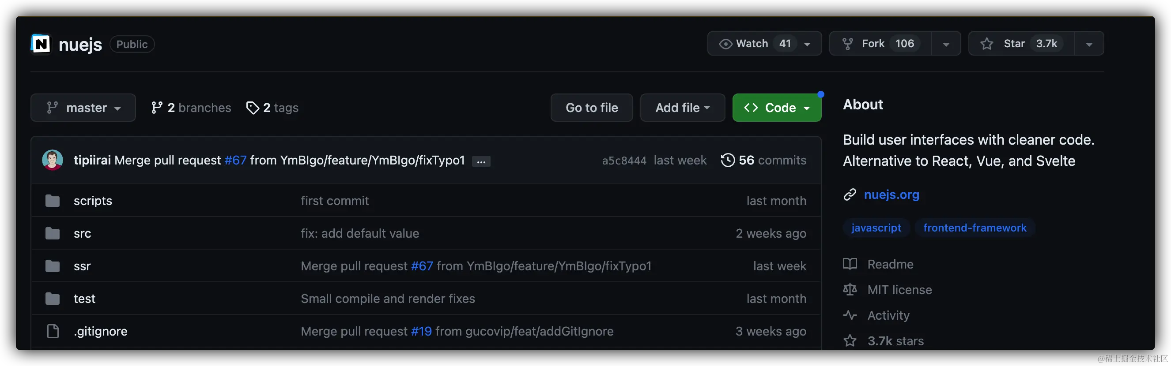This screenshot has height=366, width=1171.
Task: Open pull request #67 link in ssr row
Action: point(422,266)
